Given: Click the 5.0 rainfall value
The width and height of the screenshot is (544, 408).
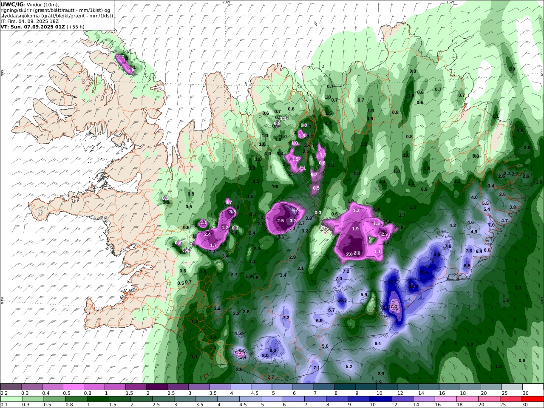Looking at the screenshot, I should click(325, 346).
